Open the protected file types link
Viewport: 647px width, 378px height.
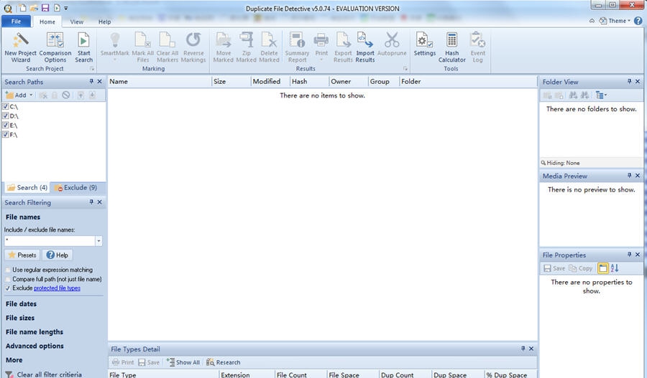tap(57, 288)
